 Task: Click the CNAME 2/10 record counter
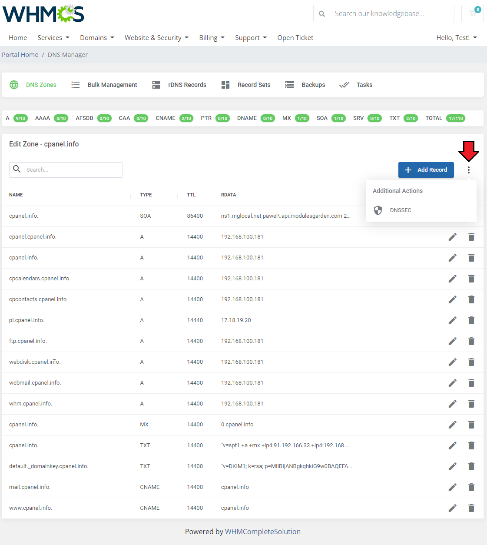pyautogui.click(x=174, y=118)
